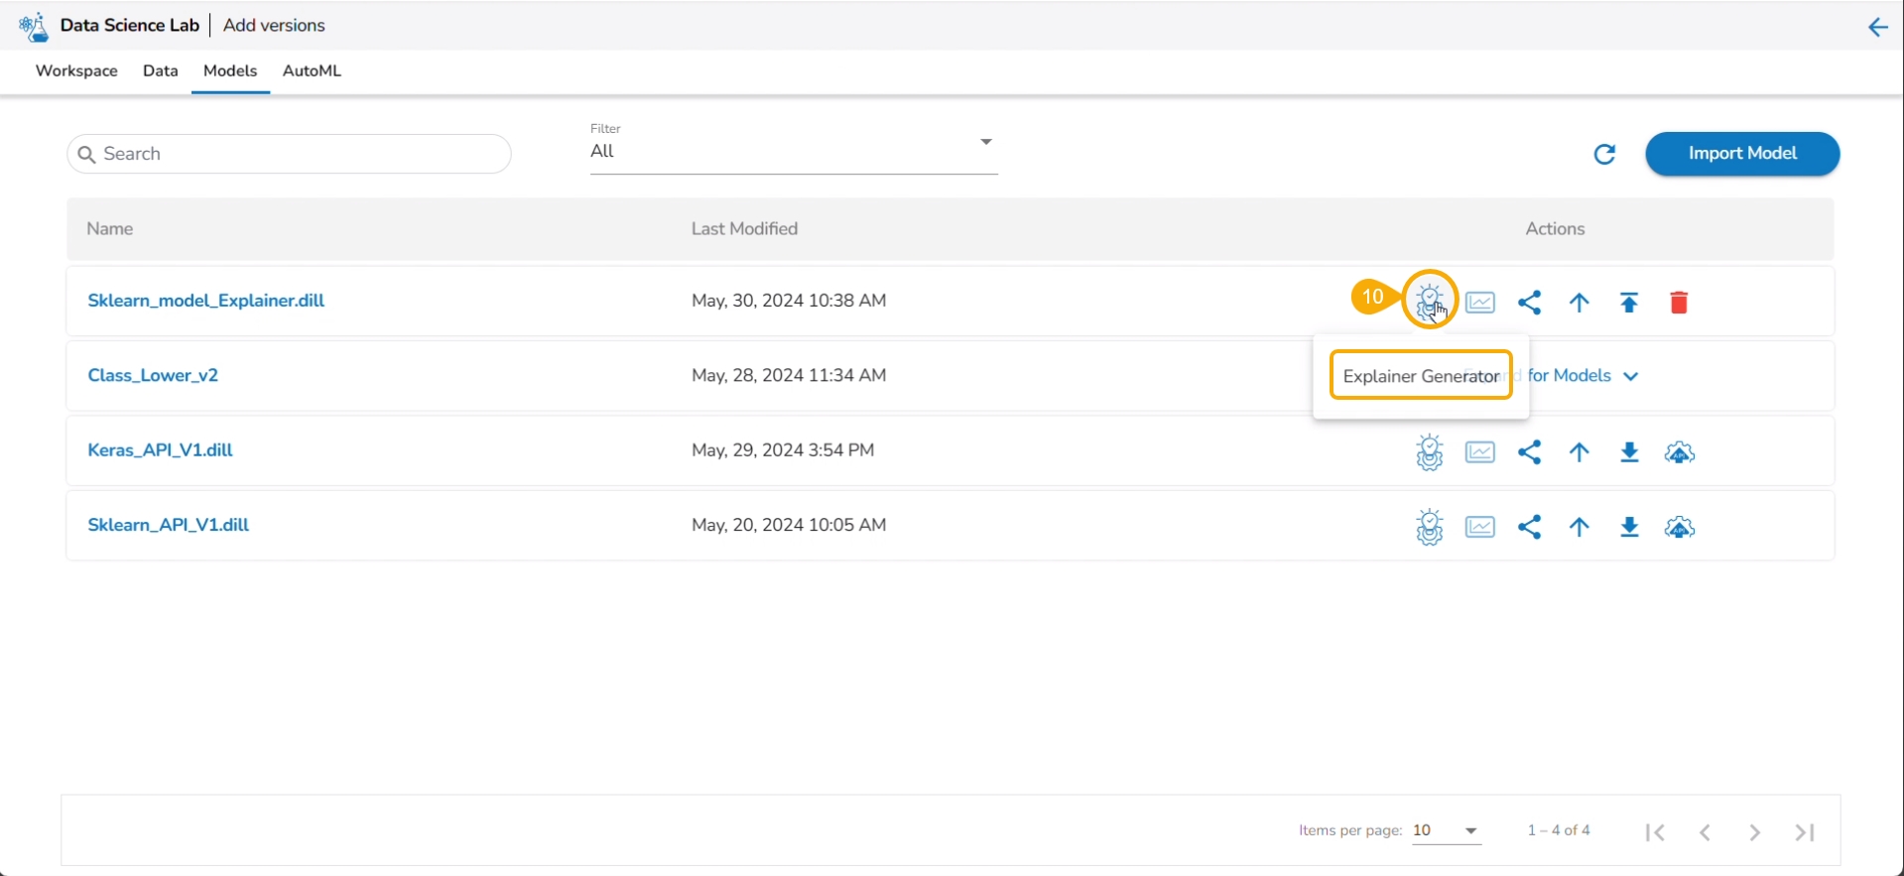Image resolution: width=1904 pixels, height=876 pixels.
Task: Open the Sklearn_model_Explainer.dill model link
Action: point(205,301)
